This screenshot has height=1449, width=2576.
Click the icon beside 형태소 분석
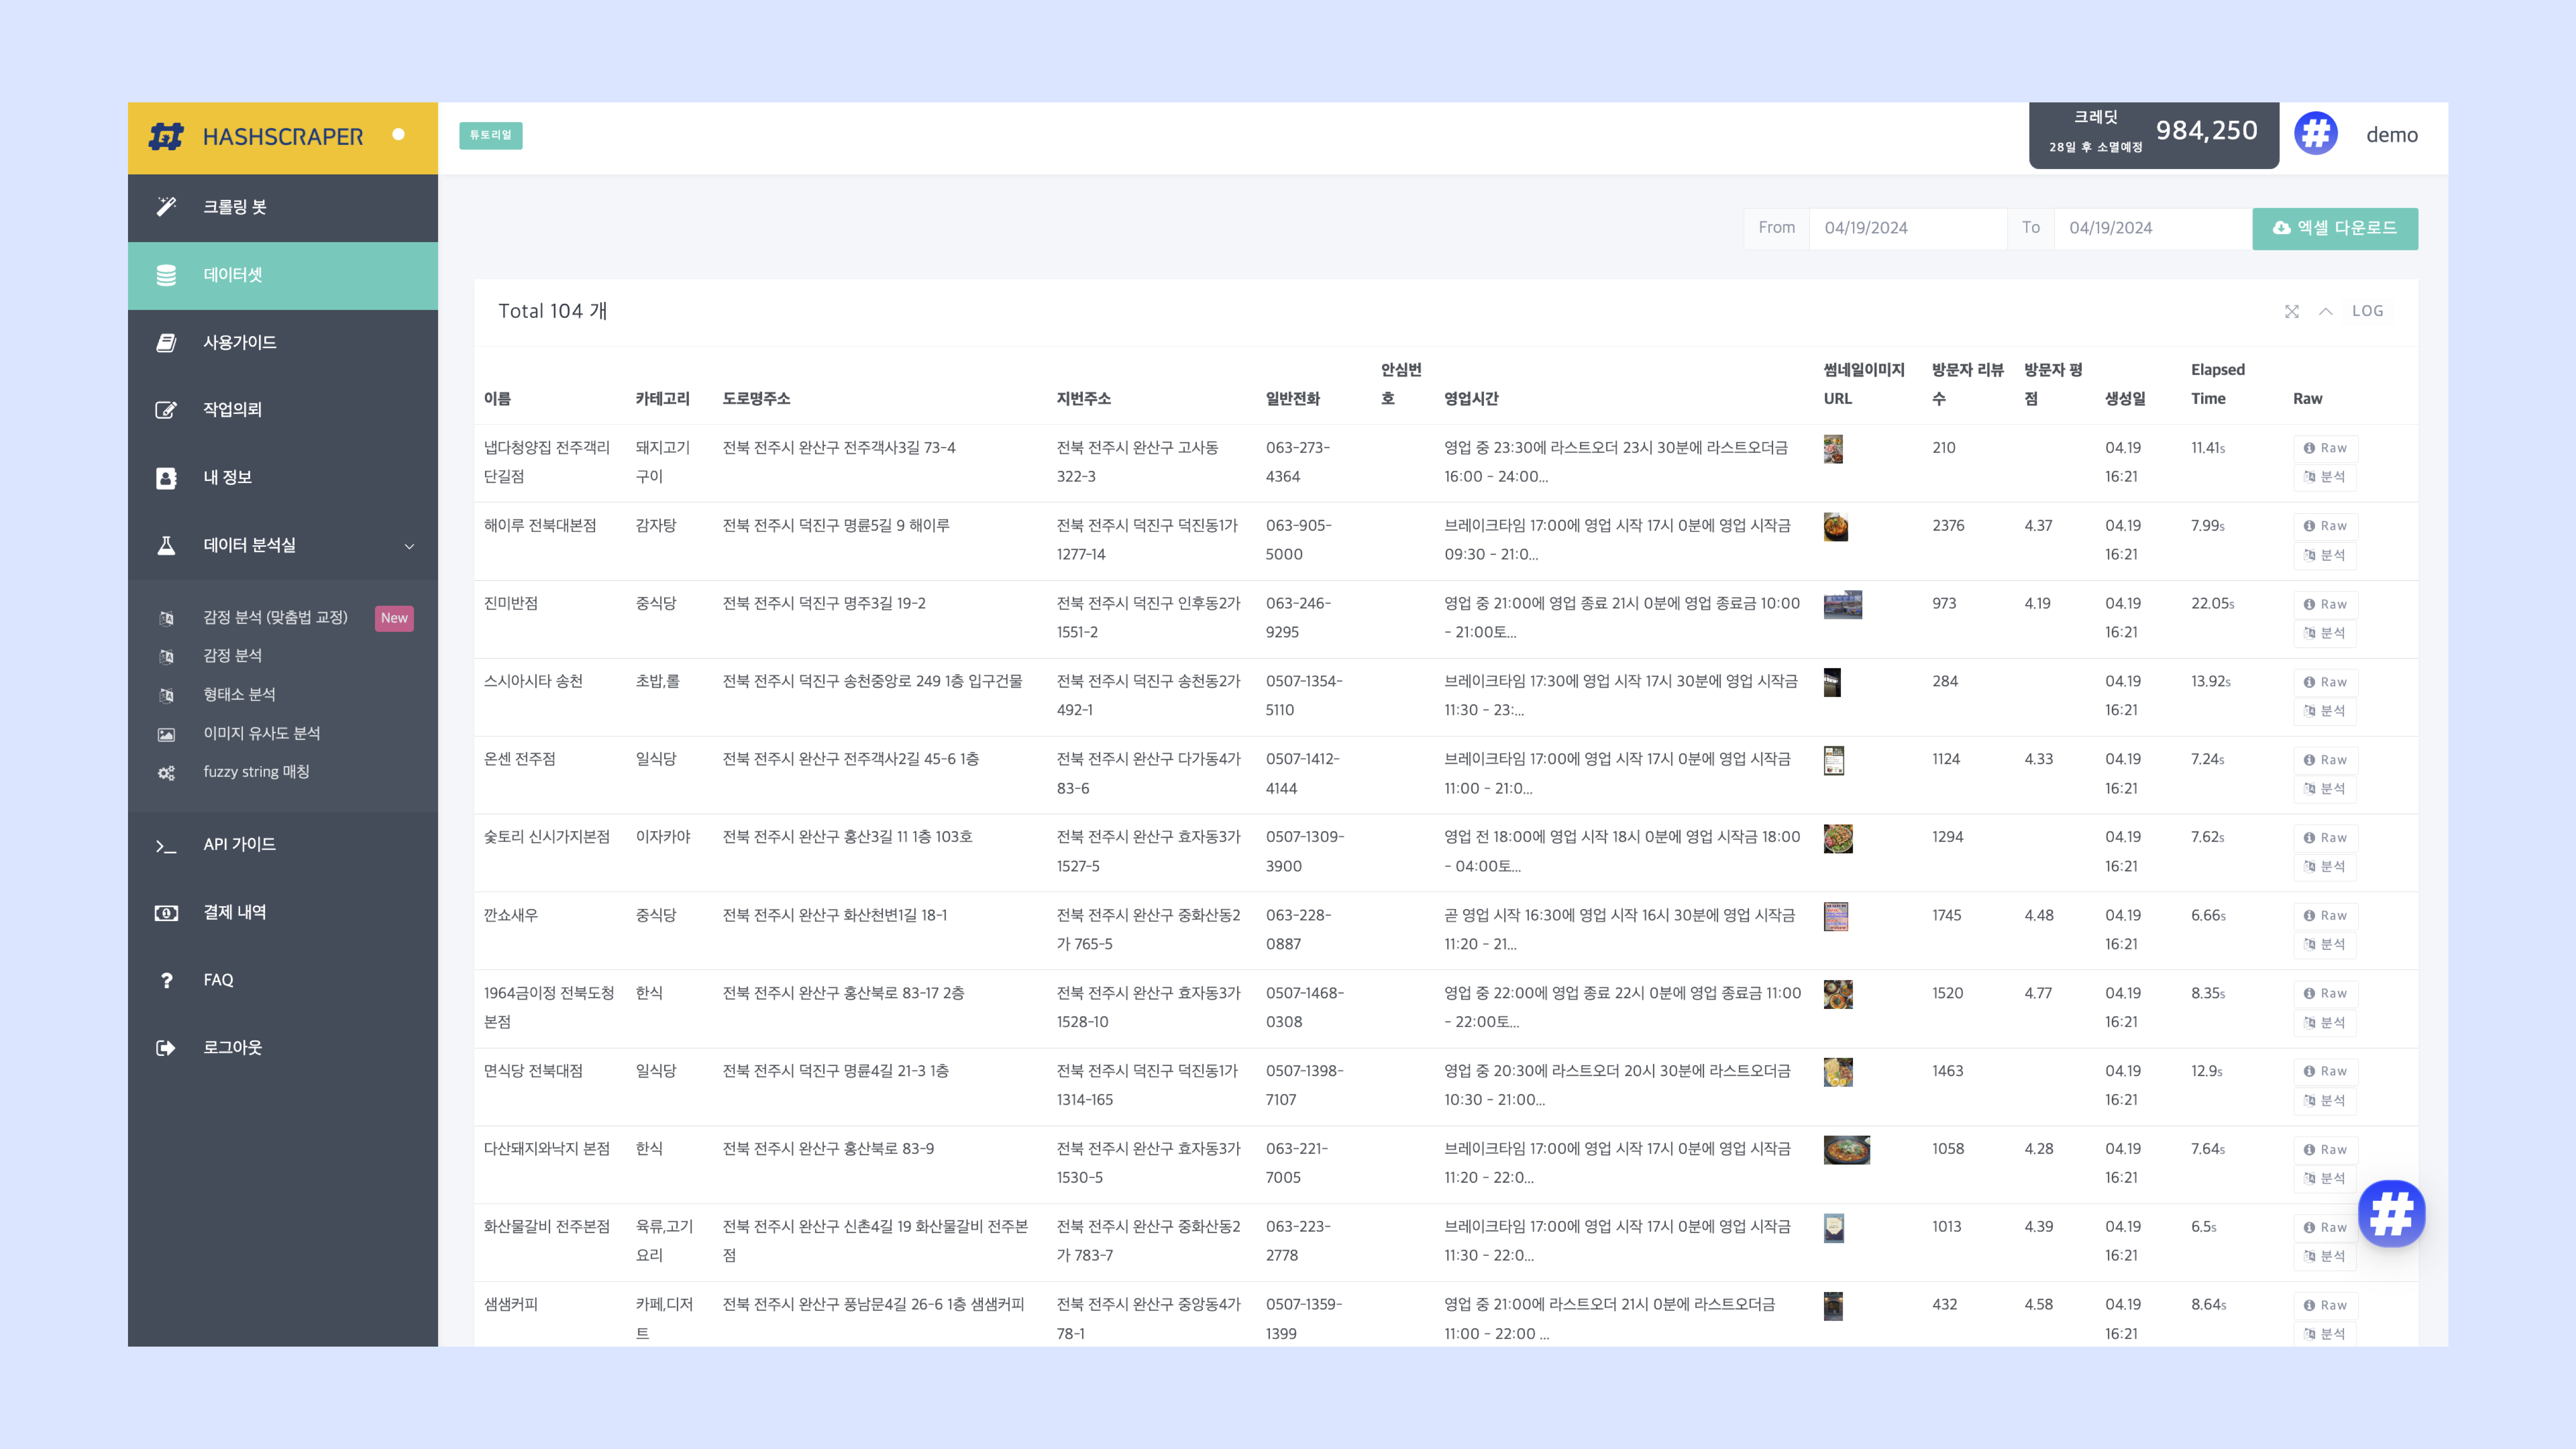(166, 696)
